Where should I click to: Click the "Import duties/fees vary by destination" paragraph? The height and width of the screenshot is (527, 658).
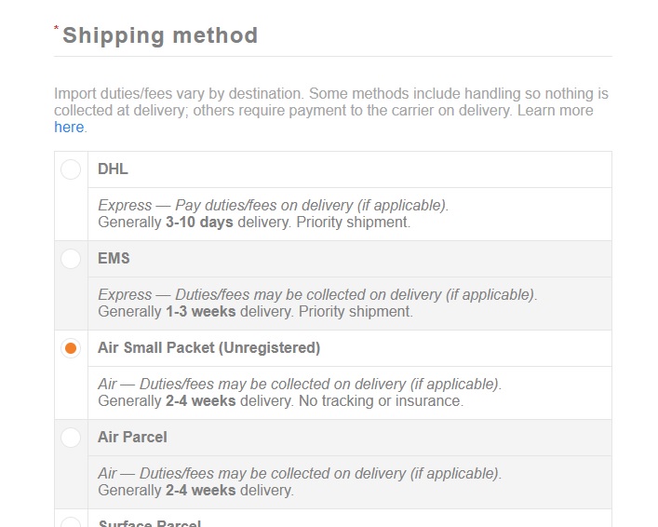330,102
